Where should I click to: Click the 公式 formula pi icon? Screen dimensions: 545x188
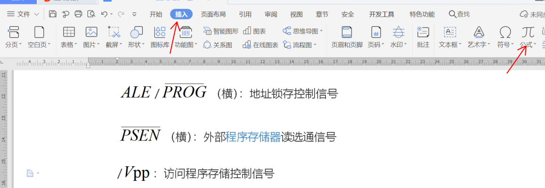528,33
